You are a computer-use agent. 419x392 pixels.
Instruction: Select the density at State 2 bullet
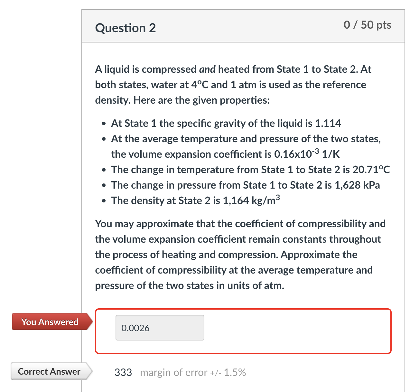coord(195,201)
